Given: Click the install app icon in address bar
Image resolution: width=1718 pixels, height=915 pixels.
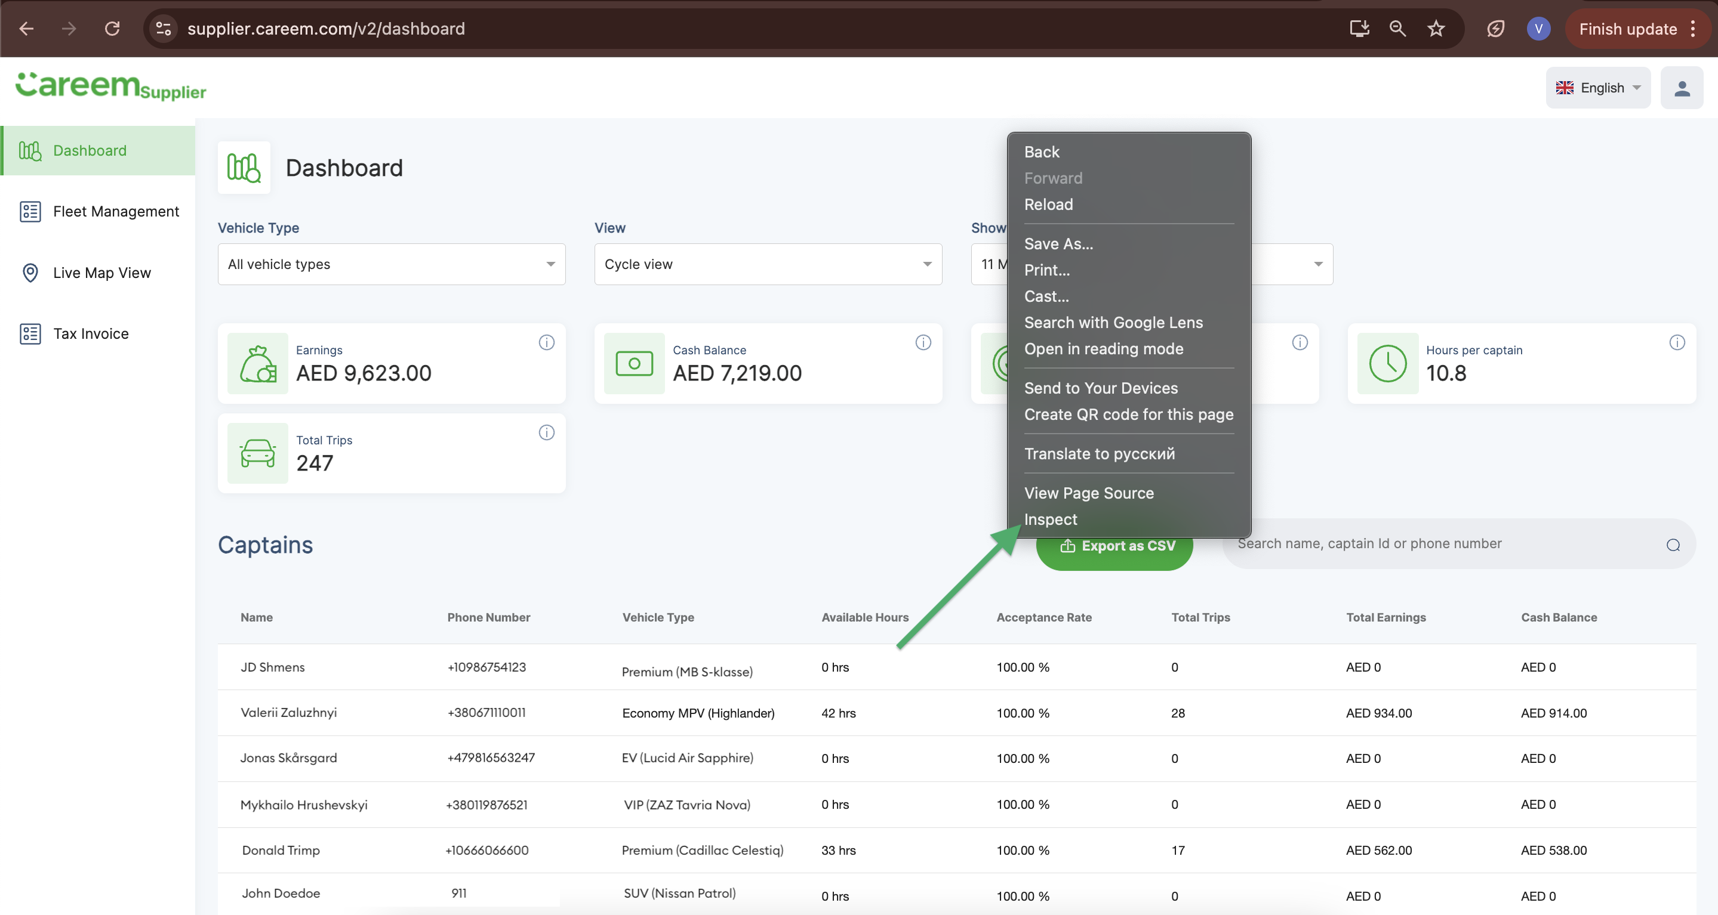Looking at the screenshot, I should [x=1359, y=29].
